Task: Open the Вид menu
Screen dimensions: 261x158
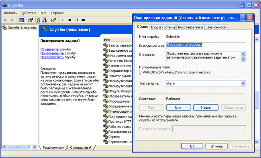Action: click(x=44, y=13)
